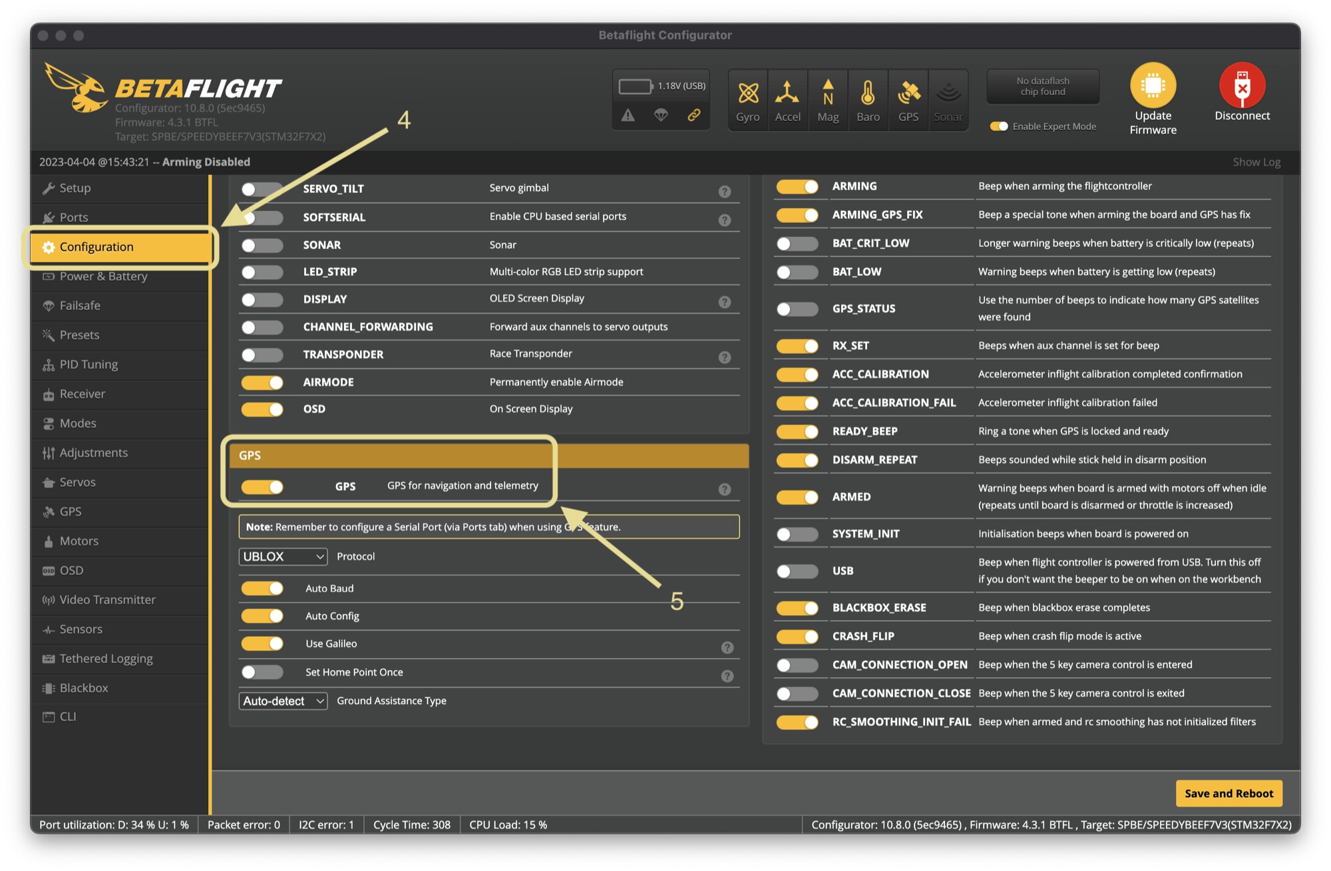Screen dimensions: 1331x871
Task: Click the Show Log link
Action: 1256,162
